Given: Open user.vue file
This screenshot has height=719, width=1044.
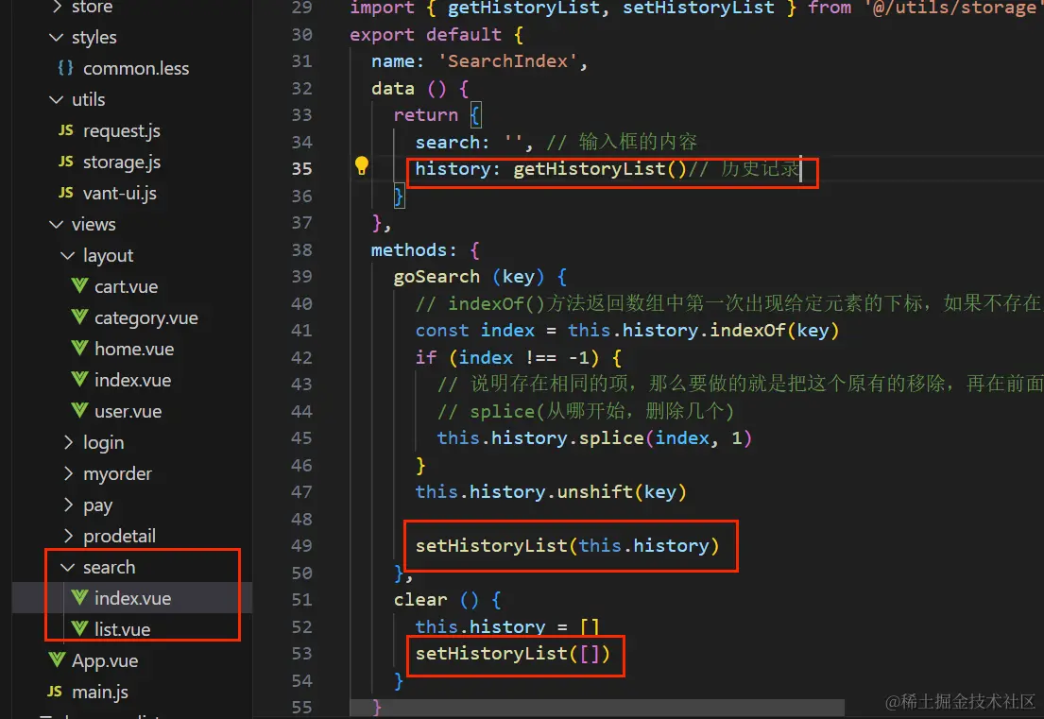Looking at the screenshot, I should [128, 411].
